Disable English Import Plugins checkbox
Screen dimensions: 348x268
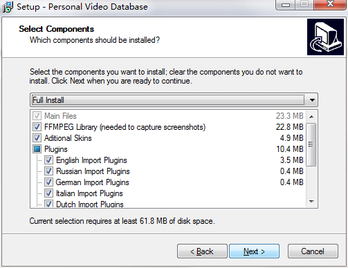tap(48, 160)
